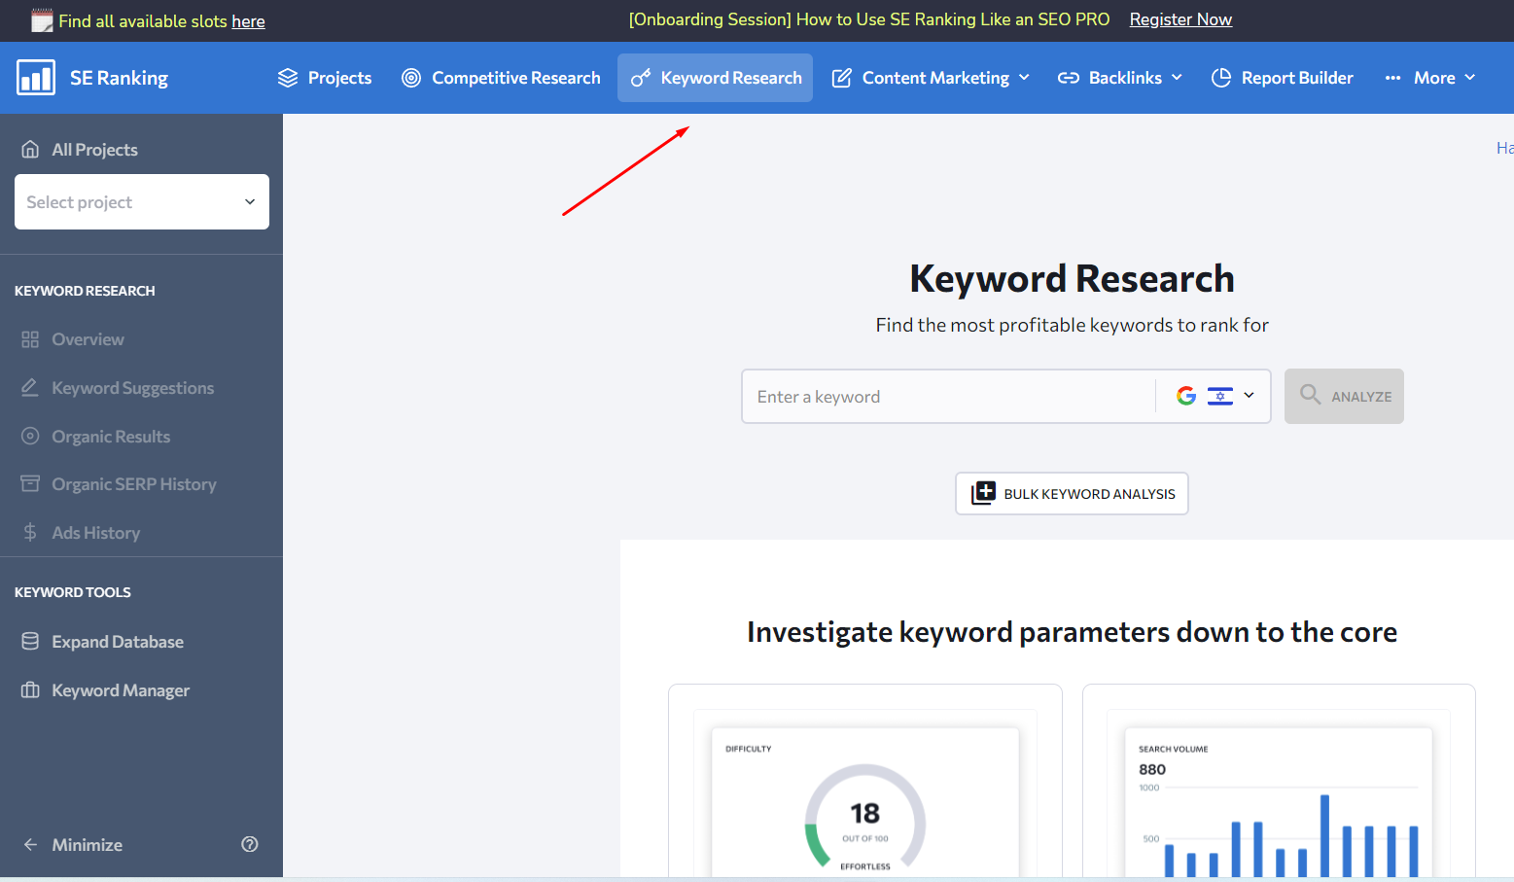Click the SE Ranking logo icon
The width and height of the screenshot is (1514, 882).
tap(36, 78)
